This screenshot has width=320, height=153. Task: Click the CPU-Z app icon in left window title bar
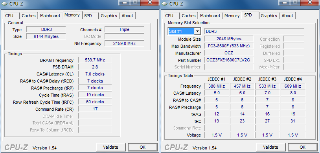point(4,4)
